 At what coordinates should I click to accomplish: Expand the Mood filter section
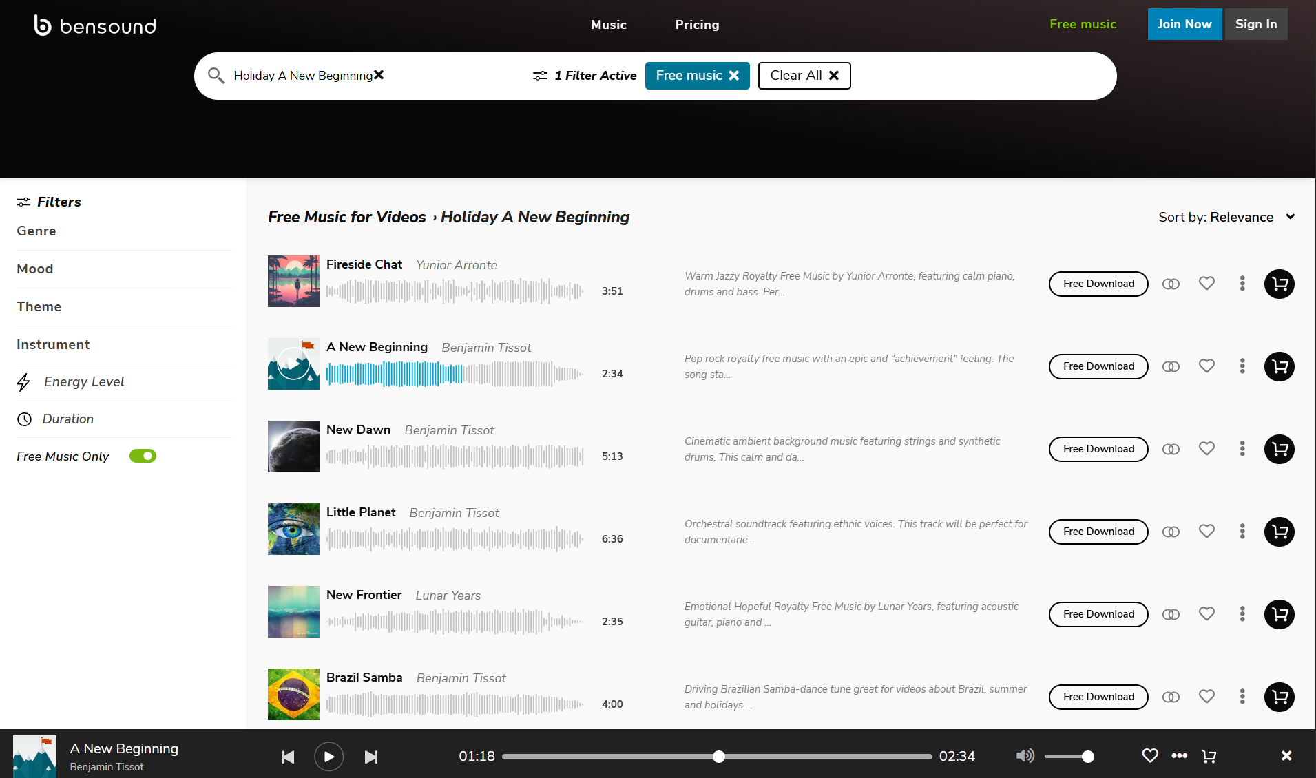point(35,269)
